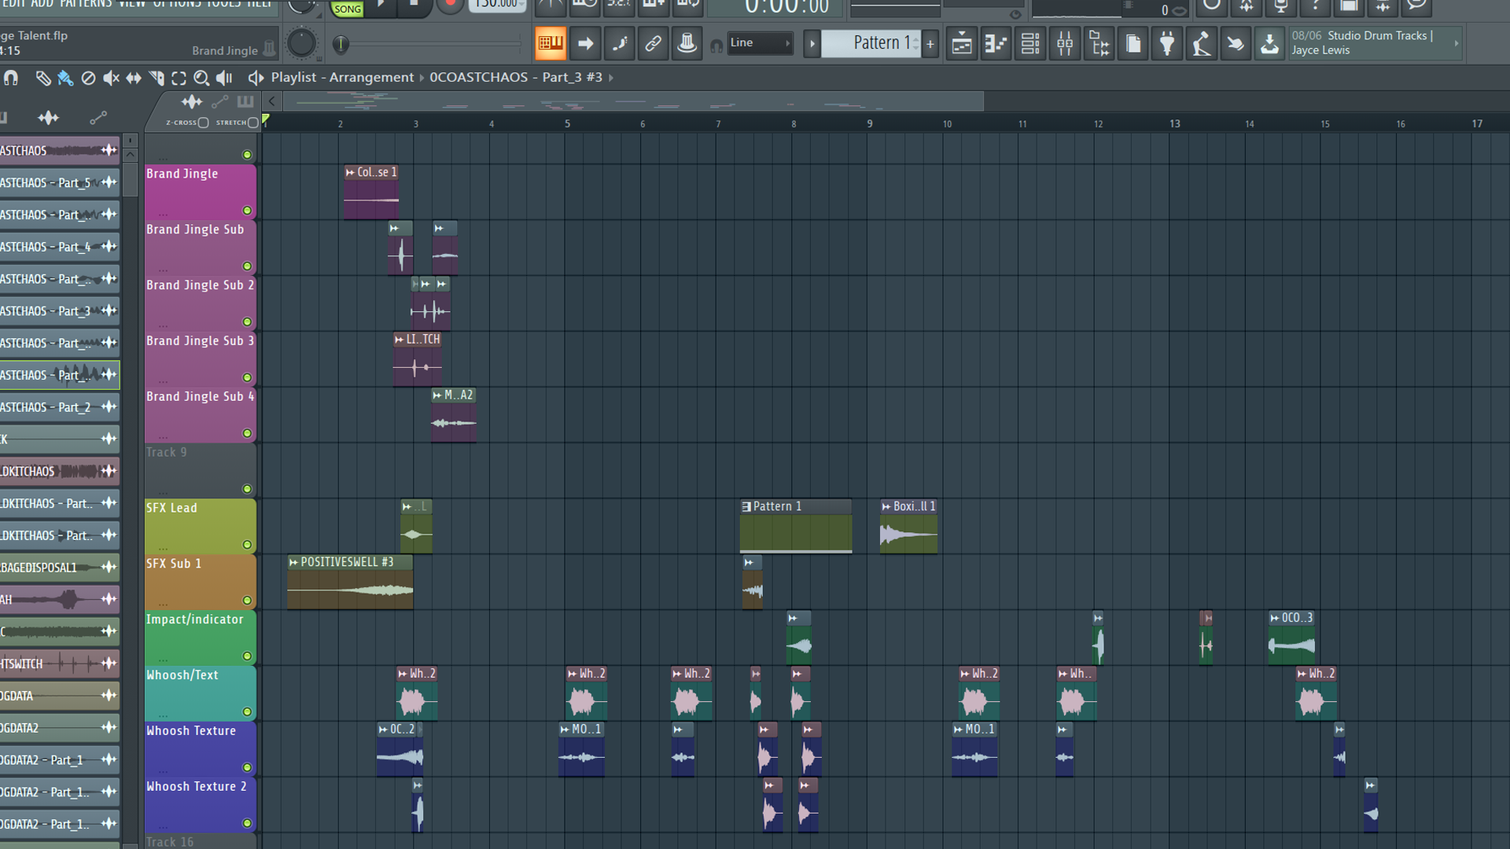Click the right-arrow icon beside typing keyboard
The image size is (1510, 849).
click(585, 43)
